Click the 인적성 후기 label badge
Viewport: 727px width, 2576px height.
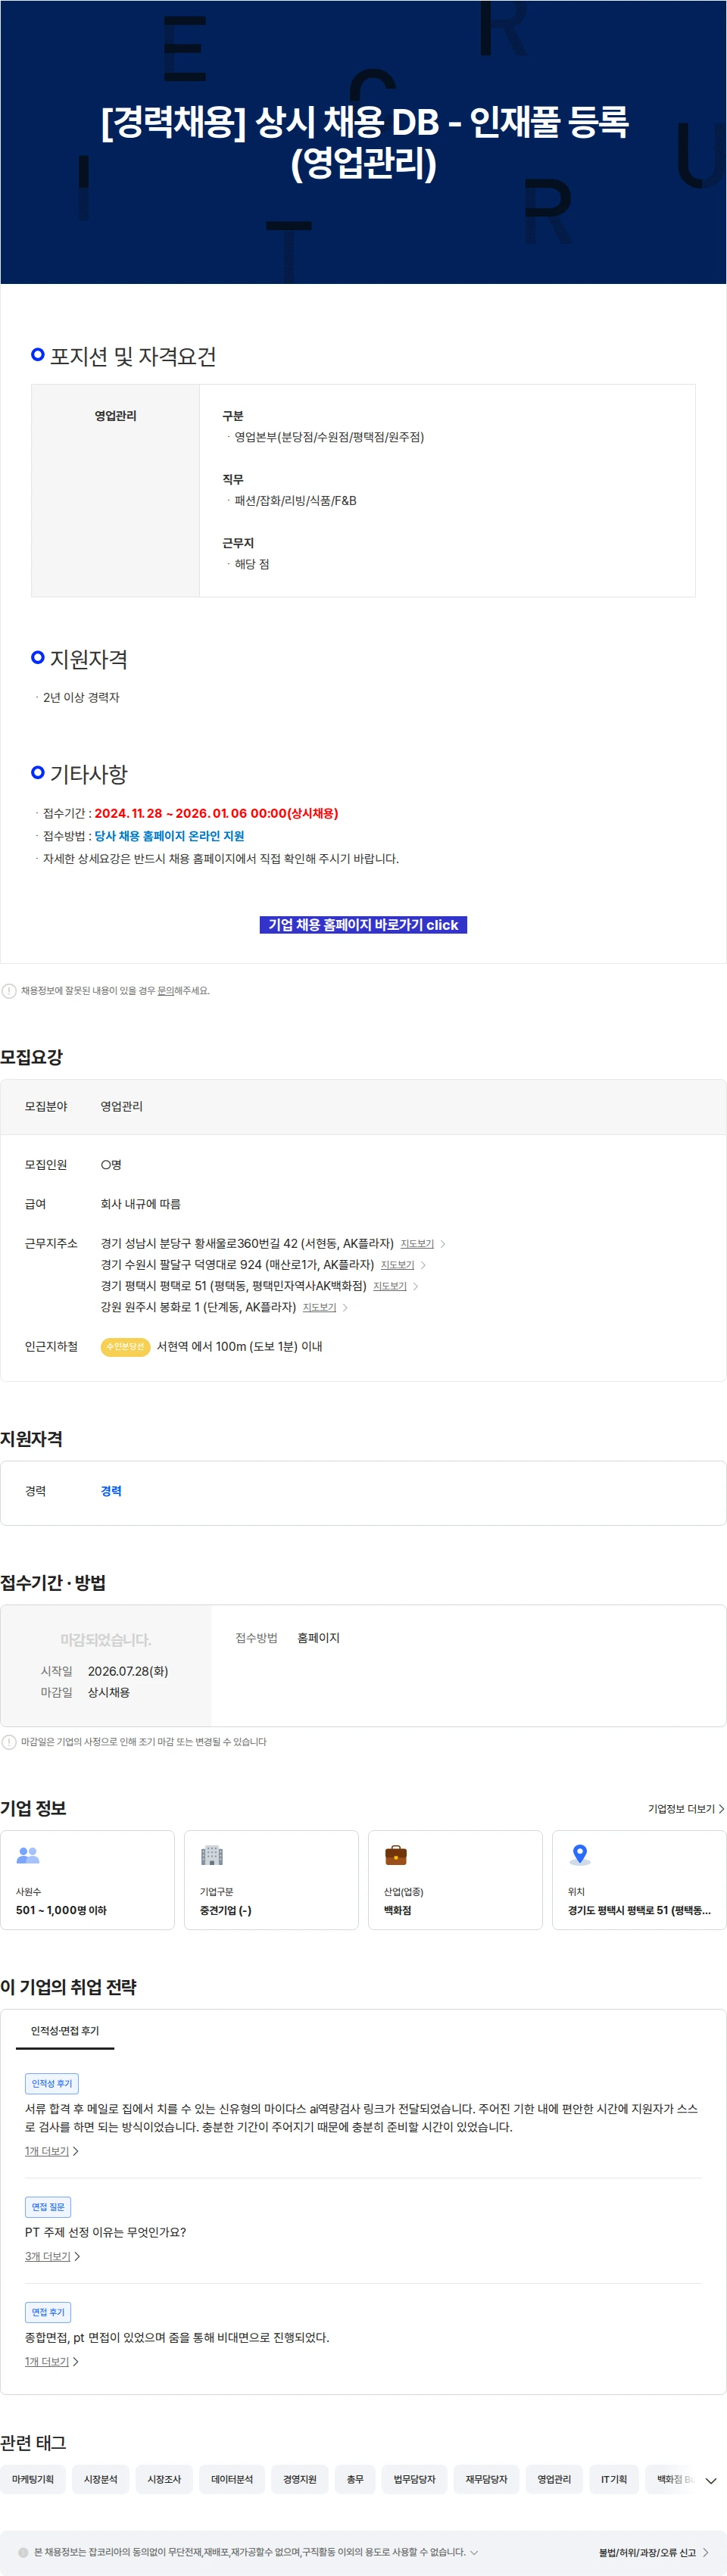click(x=52, y=2084)
